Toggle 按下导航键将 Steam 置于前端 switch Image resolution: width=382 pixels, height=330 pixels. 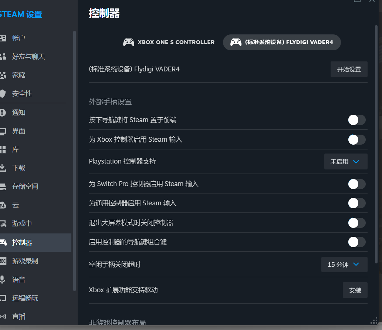(x=356, y=120)
